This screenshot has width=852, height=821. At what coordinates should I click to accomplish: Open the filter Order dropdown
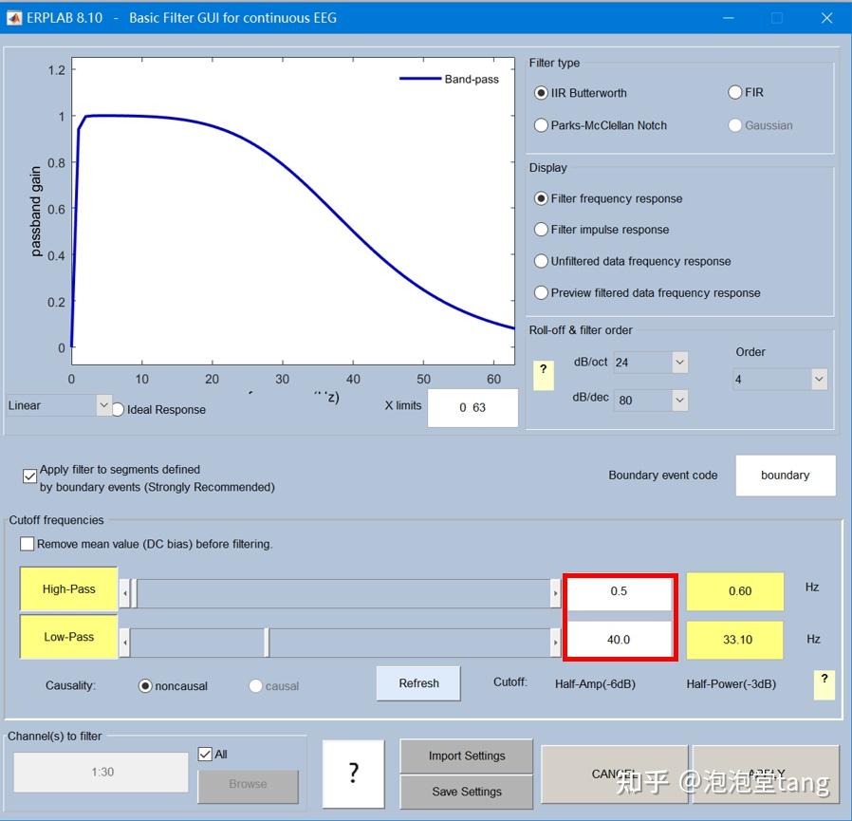[x=780, y=379]
